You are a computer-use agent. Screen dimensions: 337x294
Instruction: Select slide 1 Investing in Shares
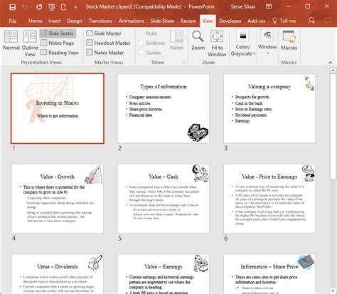tap(58, 108)
